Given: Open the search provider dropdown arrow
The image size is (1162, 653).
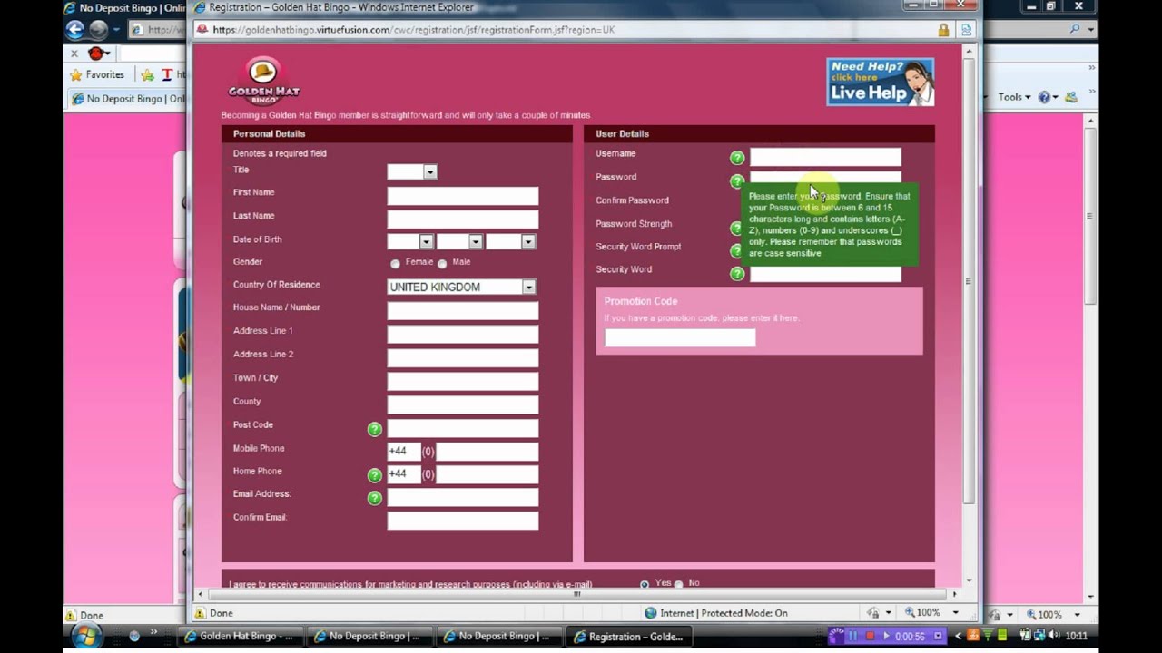Looking at the screenshot, I should pyautogui.click(x=1090, y=29).
